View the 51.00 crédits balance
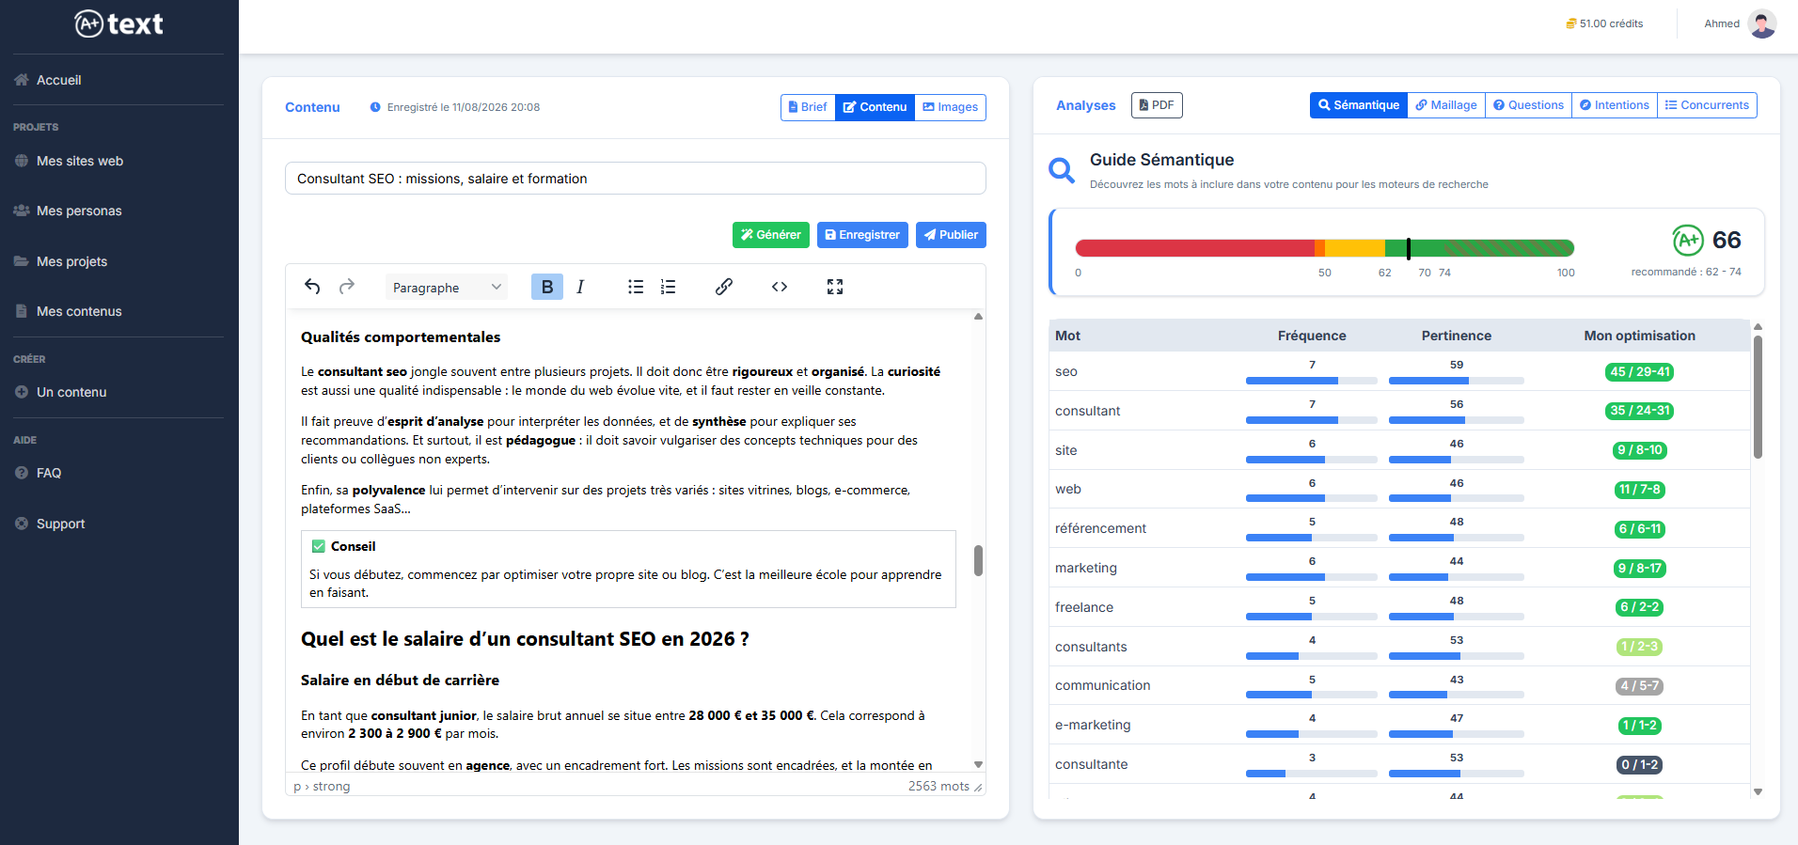This screenshot has width=1798, height=845. [x=1604, y=23]
